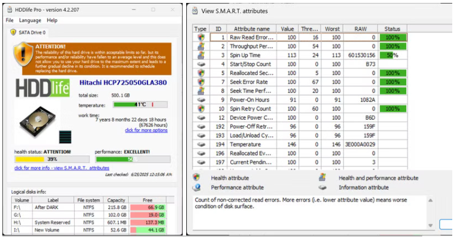454x239 pixels.
Task: Open the view S.M.A.R.T. attributes link
Action: (x=53, y=169)
